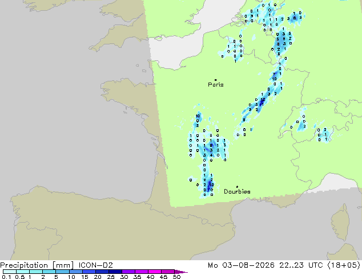Click the Dourbies city label
Image resolution: width=362 pixels, height=279 pixels.
(x=237, y=191)
